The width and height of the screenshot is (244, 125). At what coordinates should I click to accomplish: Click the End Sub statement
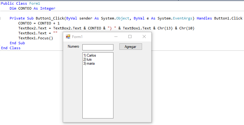click(17, 43)
